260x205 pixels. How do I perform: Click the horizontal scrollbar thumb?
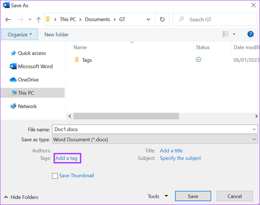point(126,116)
